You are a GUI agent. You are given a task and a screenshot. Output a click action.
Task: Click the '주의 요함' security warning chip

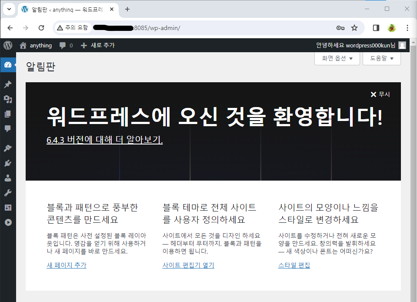tap(73, 28)
